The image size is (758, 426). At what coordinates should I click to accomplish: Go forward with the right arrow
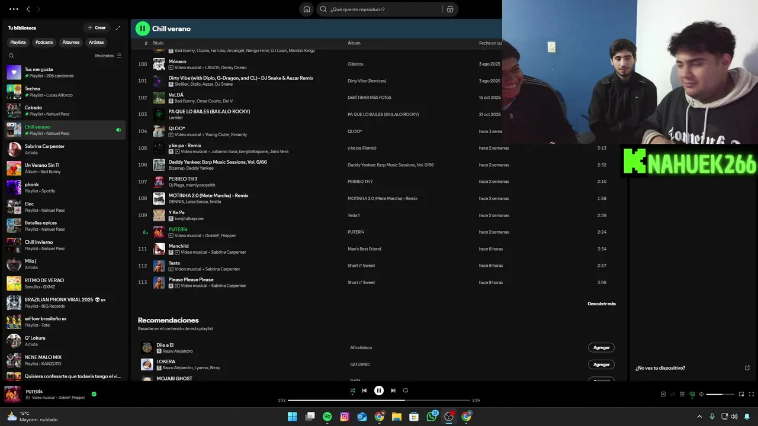38,9
